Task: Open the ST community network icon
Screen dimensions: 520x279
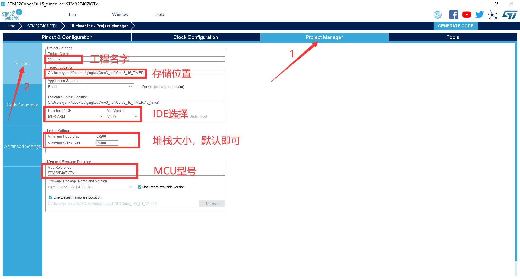Action: pos(493,15)
